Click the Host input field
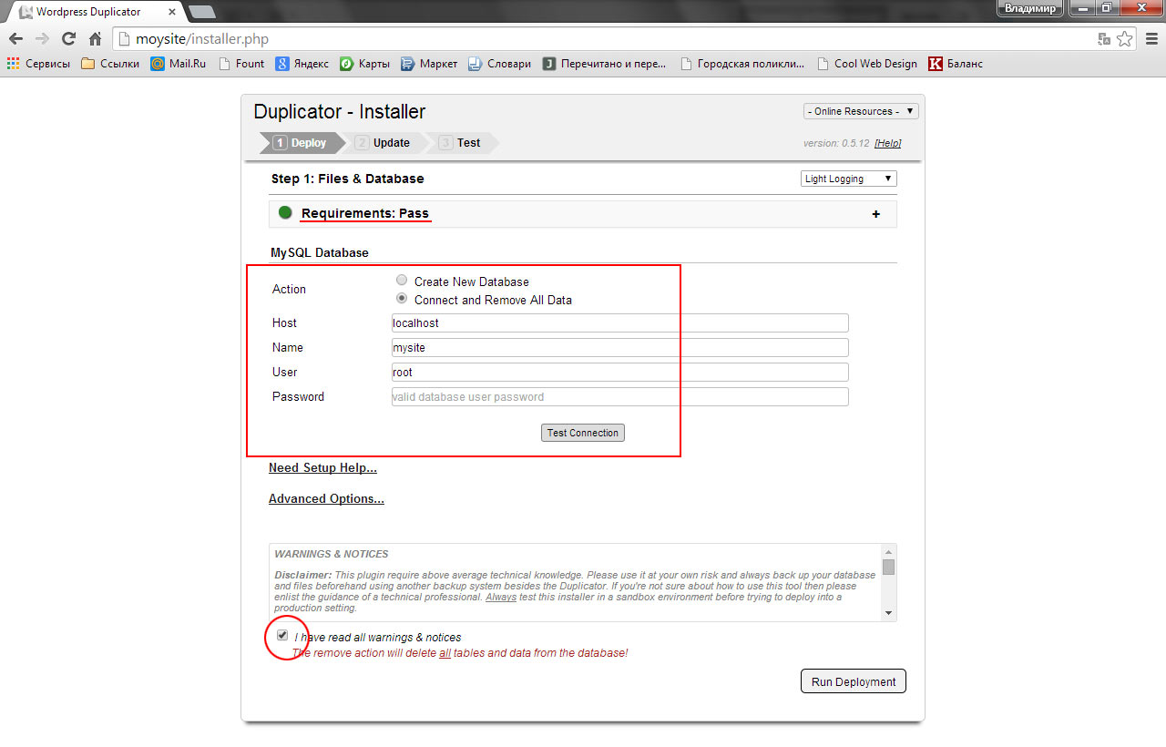Image resolution: width=1166 pixels, height=747 pixels. coord(620,323)
